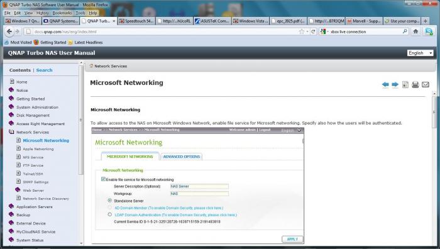440x249 pixels.
Task: Click the document icon beside the print icon
Action: point(405,84)
